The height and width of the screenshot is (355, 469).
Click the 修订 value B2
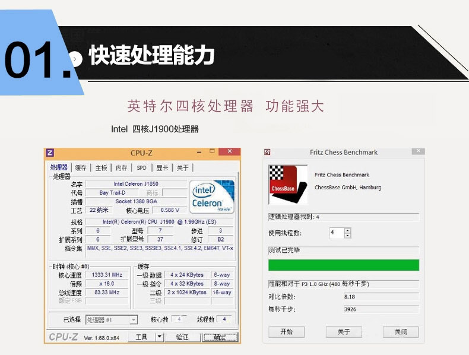click(x=220, y=239)
